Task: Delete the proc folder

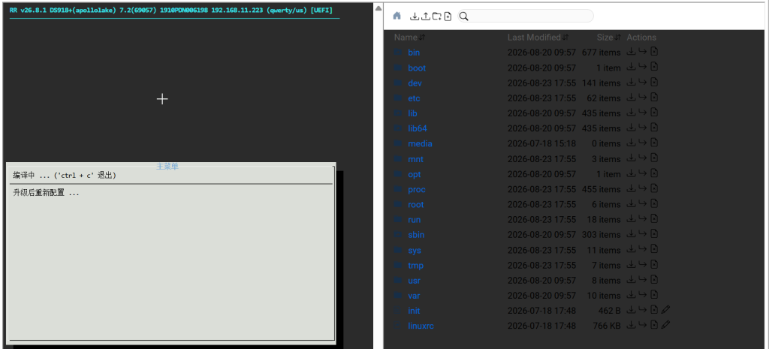Action: 654,188
